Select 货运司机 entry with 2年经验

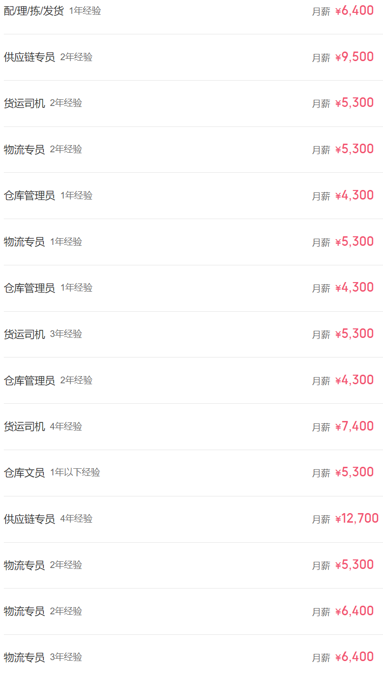pyautogui.click(x=24, y=103)
